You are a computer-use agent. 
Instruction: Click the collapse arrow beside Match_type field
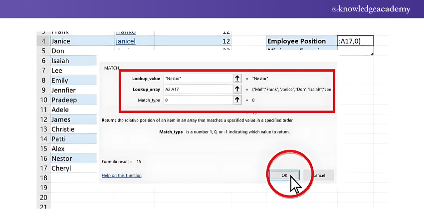tap(237, 100)
